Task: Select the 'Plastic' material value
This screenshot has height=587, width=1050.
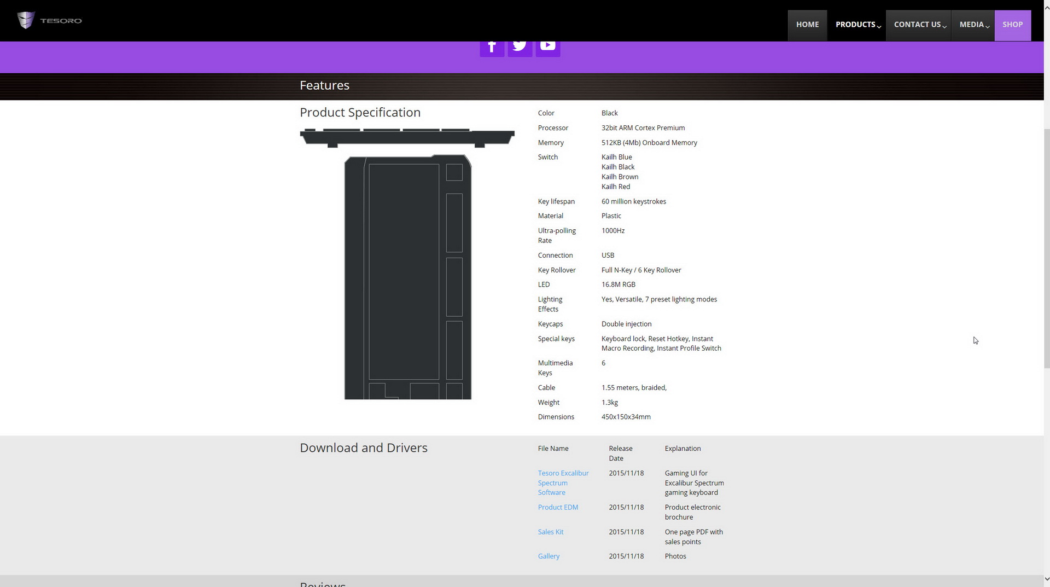Action: (x=611, y=216)
